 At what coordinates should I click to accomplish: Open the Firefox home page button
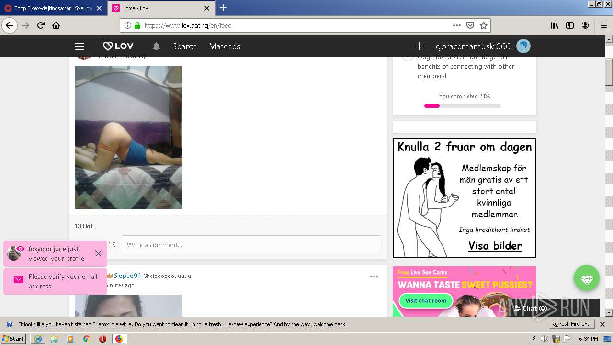click(x=56, y=25)
